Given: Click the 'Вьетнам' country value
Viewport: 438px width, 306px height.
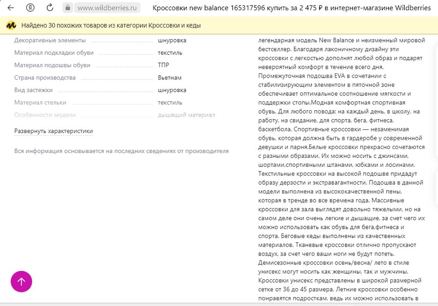Looking at the screenshot, I should pos(170,78).
